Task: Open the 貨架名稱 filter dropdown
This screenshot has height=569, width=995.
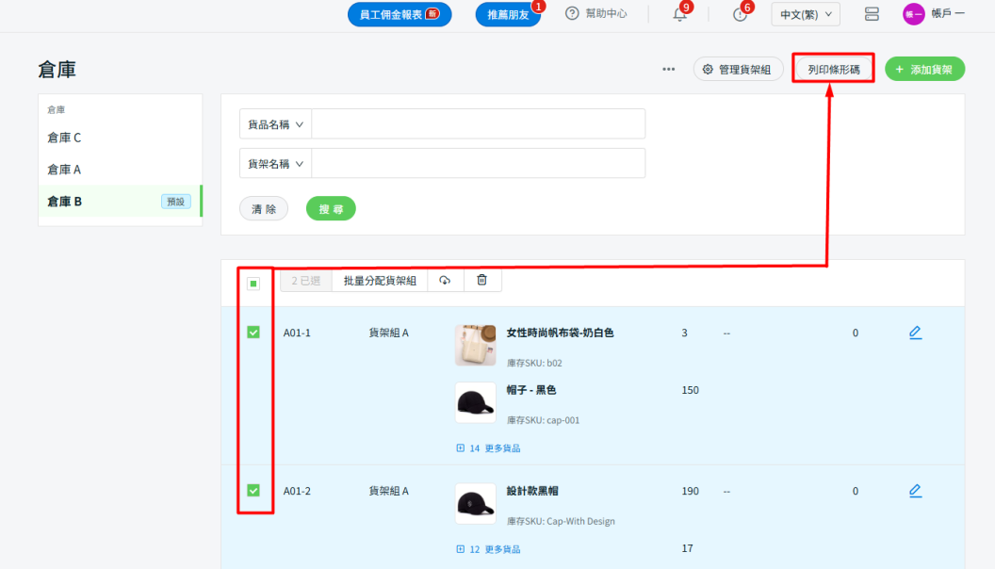Action: [276, 163]
